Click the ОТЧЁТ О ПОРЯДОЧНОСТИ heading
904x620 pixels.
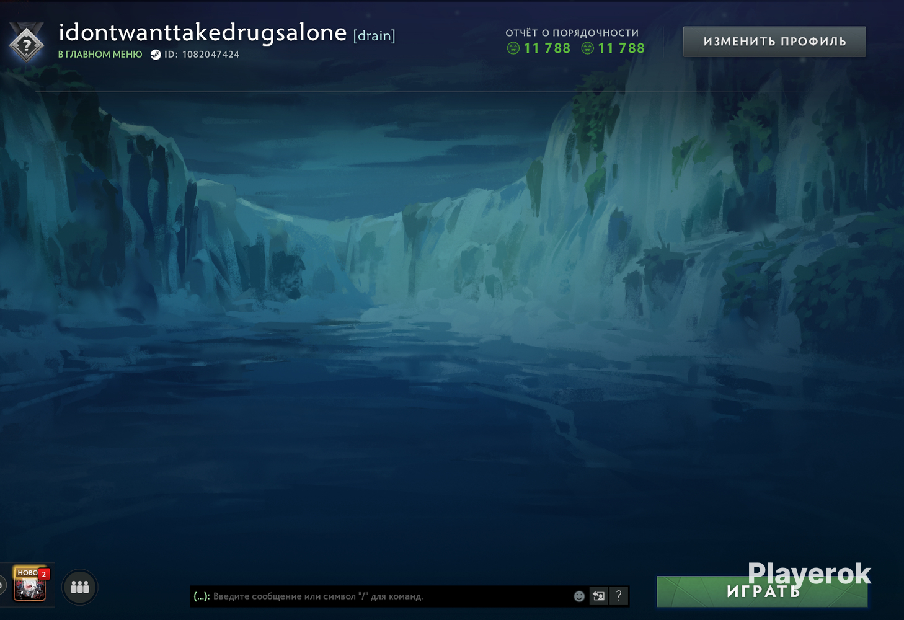pos(572,33)
